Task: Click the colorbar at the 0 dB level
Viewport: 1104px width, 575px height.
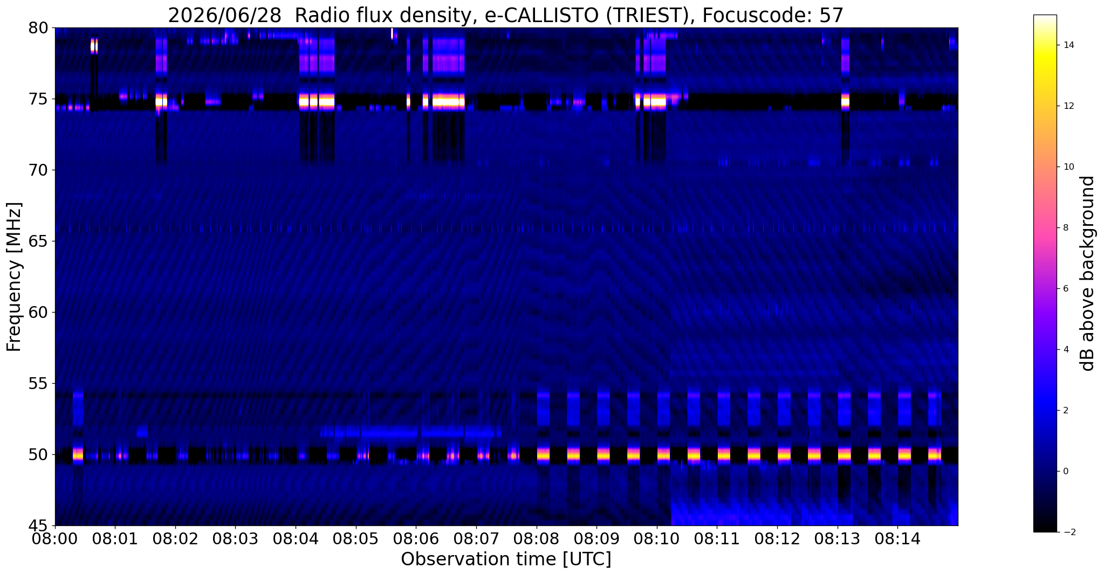Action: point(1045,471)
